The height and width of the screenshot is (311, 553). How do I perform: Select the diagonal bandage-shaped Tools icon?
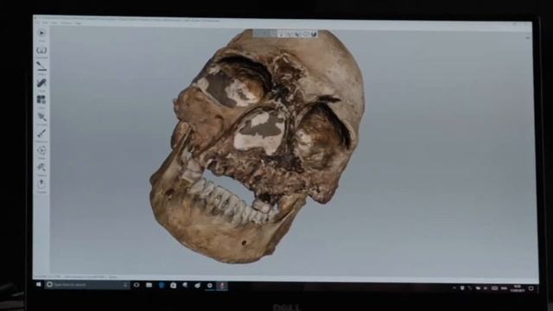pyautogui.click(x=41, y=83)
